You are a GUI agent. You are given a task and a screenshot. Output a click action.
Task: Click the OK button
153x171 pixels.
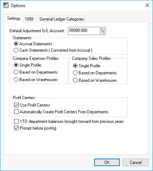(x=107, y=163)
